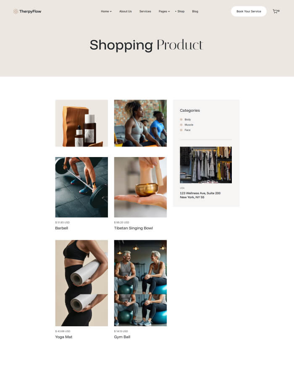Screen dimensions: 294x367
Task: Select the Body category bullet
Action: [181, 119]
